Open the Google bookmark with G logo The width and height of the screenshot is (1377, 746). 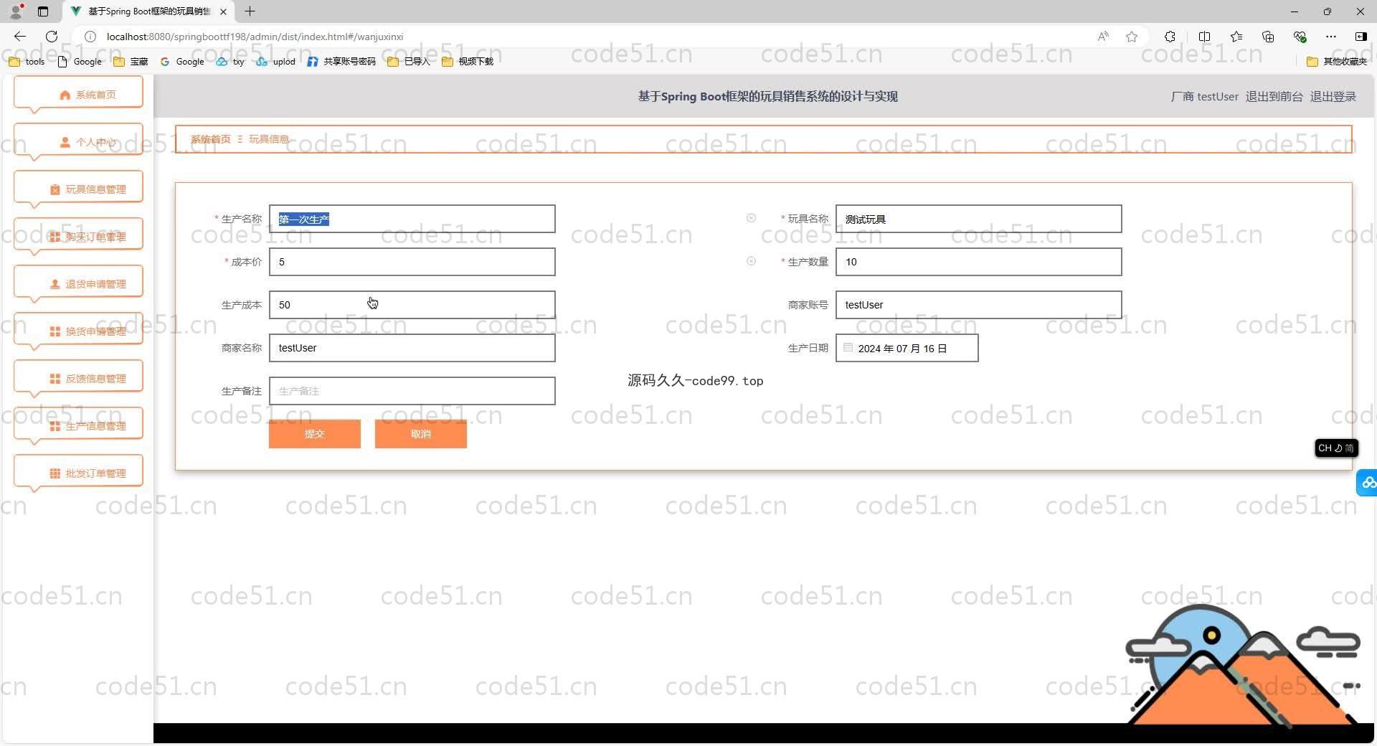click(182, 62)
